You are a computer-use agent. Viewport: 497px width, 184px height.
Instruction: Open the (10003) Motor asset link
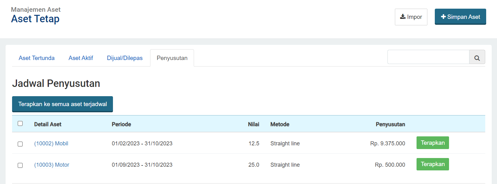(x=52, y=165)
